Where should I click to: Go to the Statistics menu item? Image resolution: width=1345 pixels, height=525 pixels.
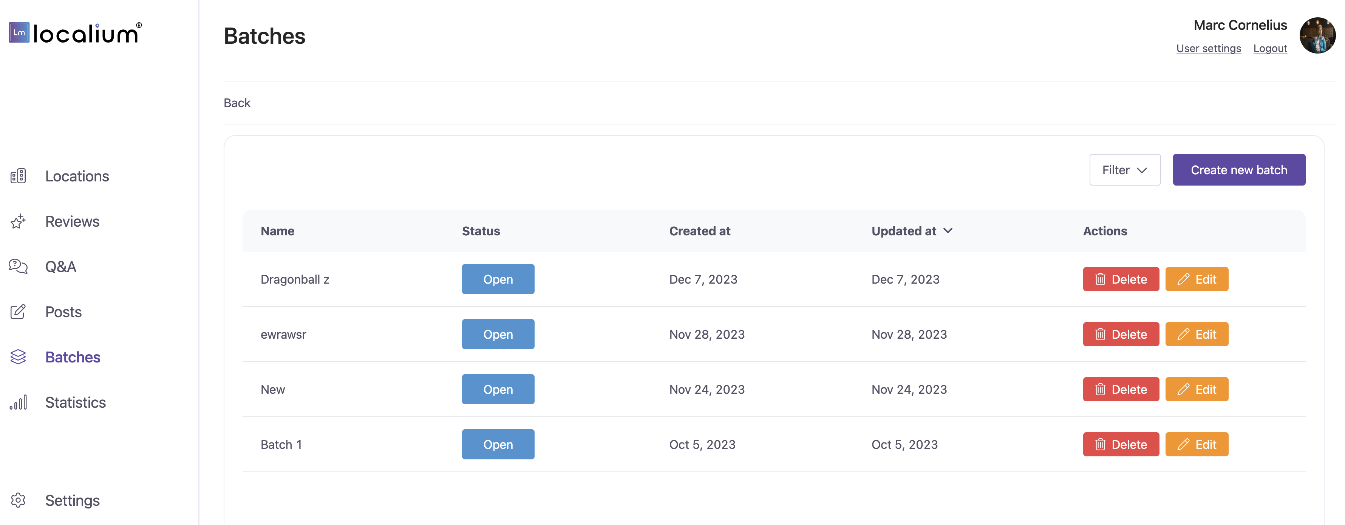point(76,402)
